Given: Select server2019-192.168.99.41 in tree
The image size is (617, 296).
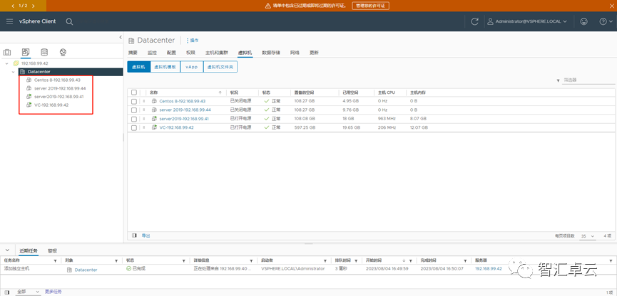Looking at the screenshot, I should (x=58, y=97).
